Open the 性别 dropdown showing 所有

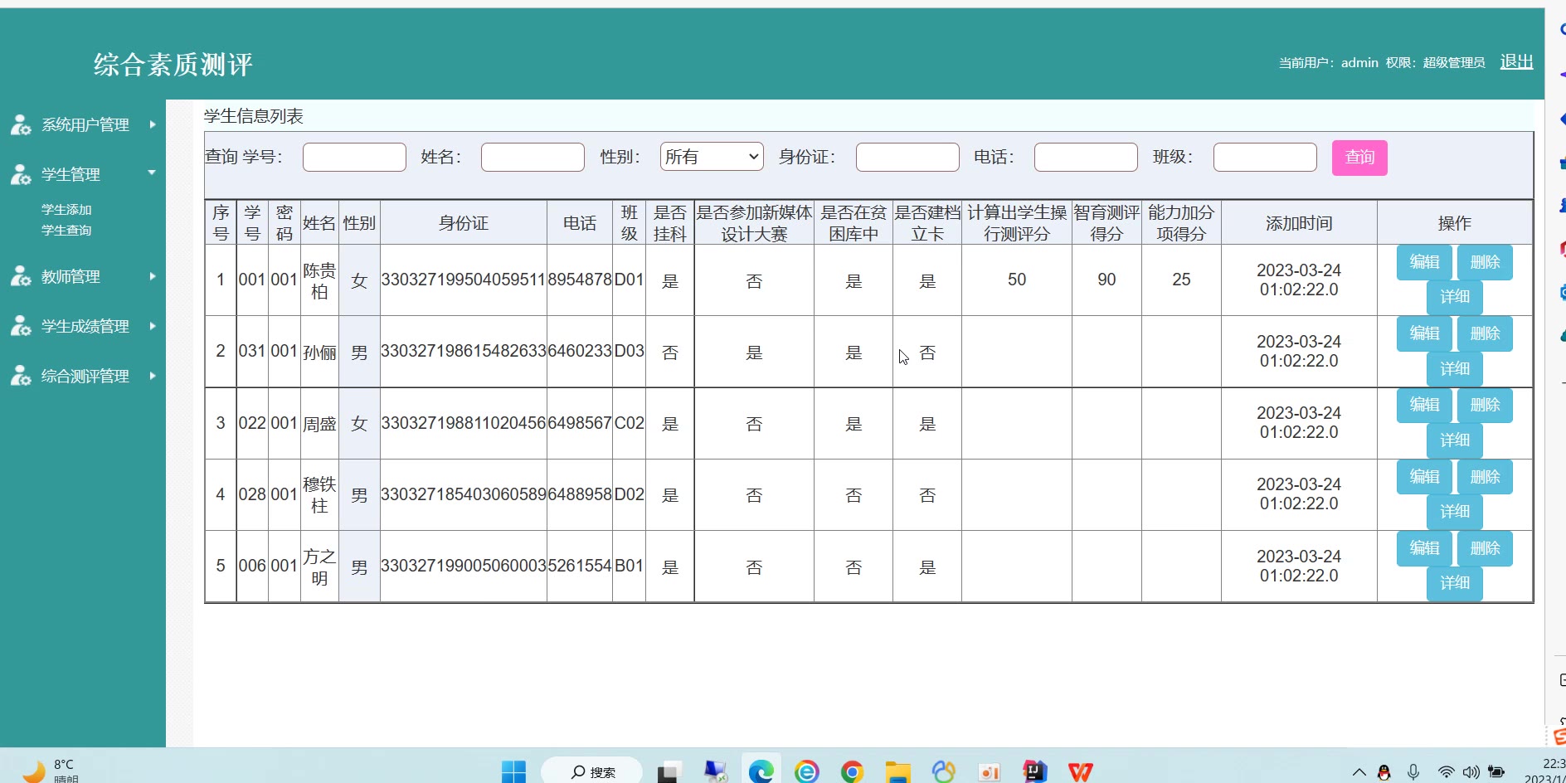point(711,157)
